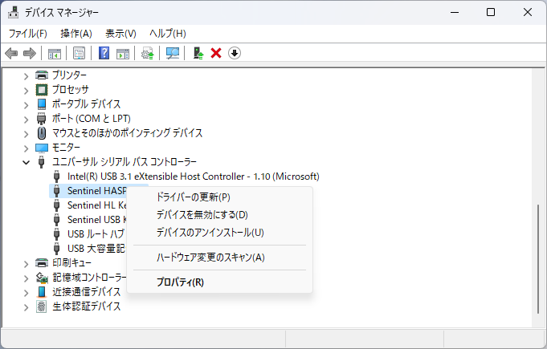This screenshot has width=547, height=349.
Task: Choose デバイスを無効にする(D) from context menu
Action: coord(202,215)
